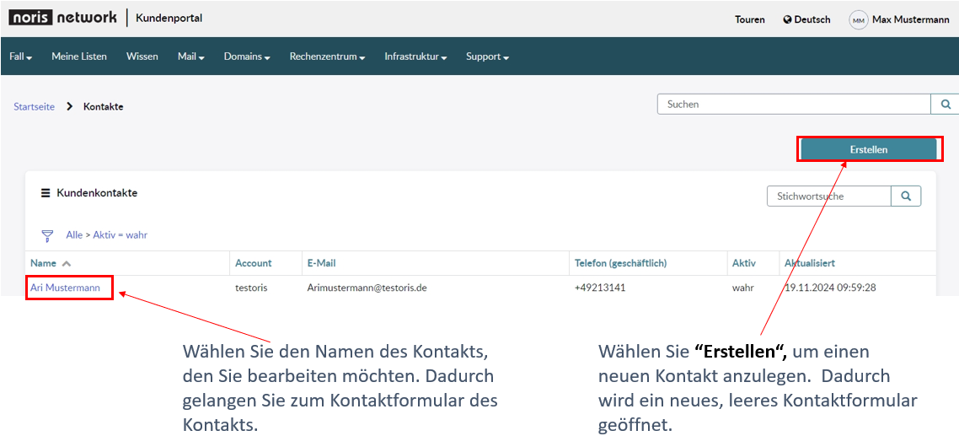Open the filter funnel icon
The height and width of the screenshot is (436, 959).
[47, 236]
